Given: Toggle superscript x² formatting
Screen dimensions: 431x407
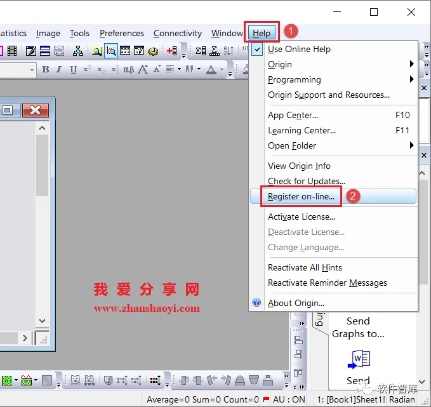Looking at the screenshot, I should (x=87, y=69).
